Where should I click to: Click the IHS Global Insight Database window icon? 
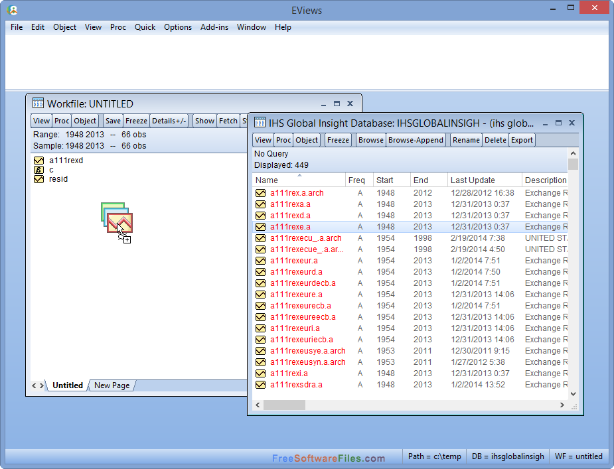click(260, 123)
